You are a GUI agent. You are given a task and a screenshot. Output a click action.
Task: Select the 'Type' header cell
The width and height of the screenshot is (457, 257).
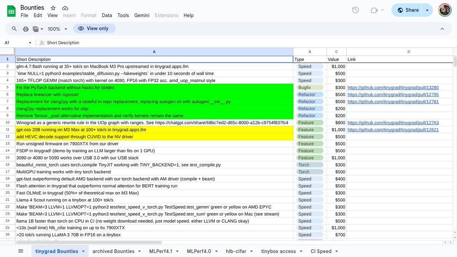coord(310,59)
